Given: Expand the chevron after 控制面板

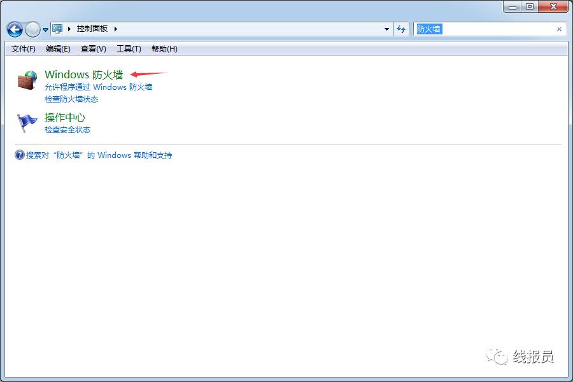Looking at the screenshot, I should pos(115,29).
